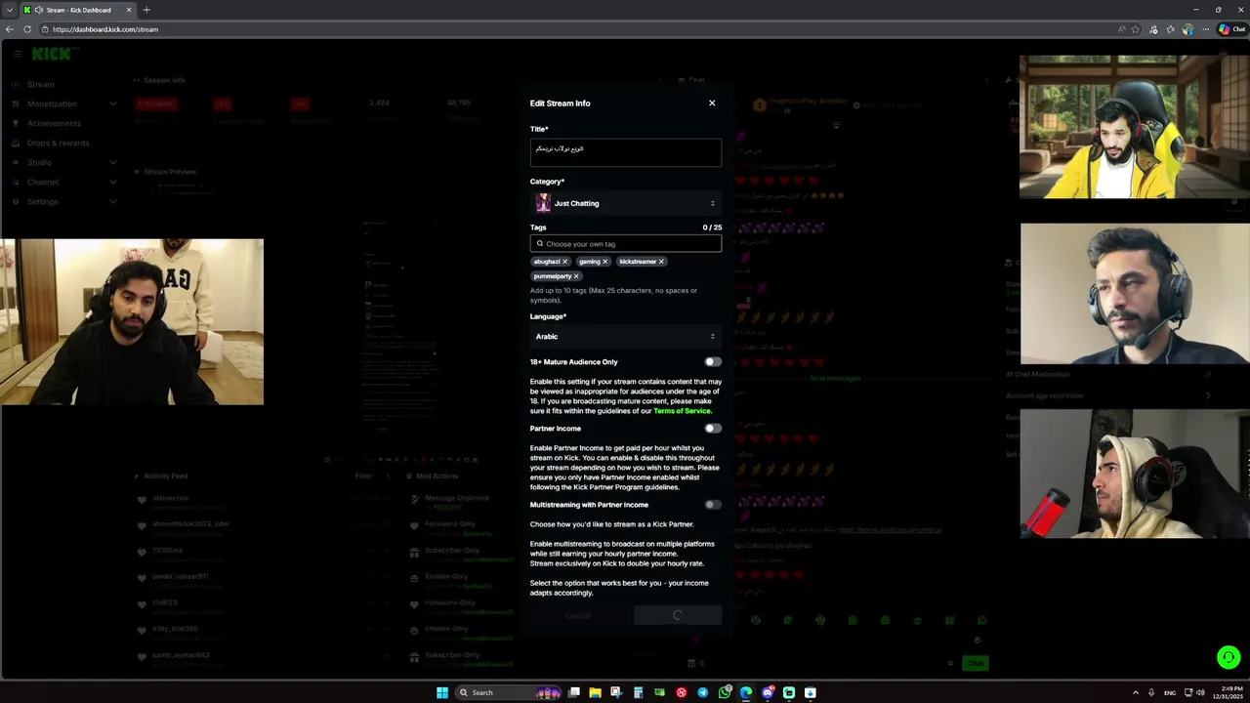Close the Edit Stream Info dialog
Screen dimensions: 1250x703
click(712, 103)
